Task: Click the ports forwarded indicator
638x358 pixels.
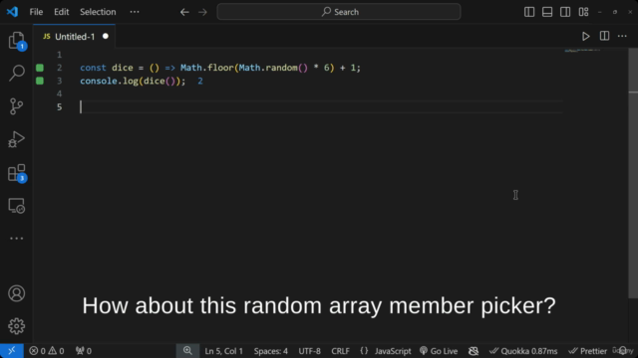Action: click(84, 351)
